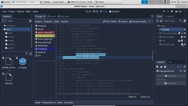This screenshot has width=188, height=106.
Task: Open the Projeto menu
Action: (12, 11)
